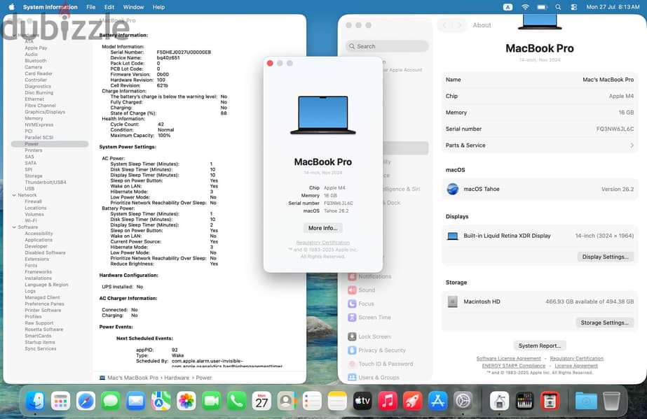Open the Edit menu

(x=109, y=7)
